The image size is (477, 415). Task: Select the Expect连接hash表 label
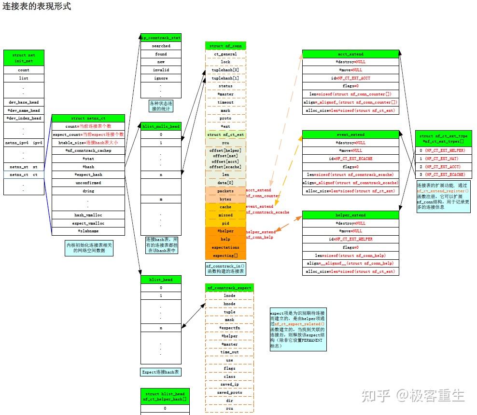[x=160, y=372]
